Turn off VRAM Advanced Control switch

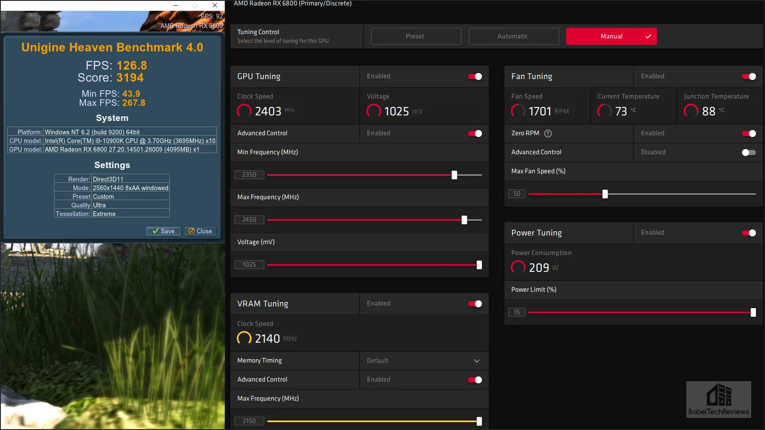(475, 380)
